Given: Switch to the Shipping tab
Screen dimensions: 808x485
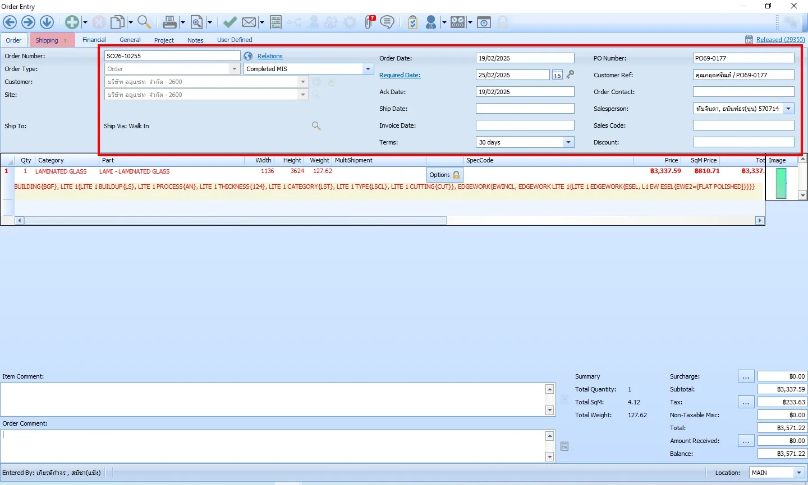Looking at the screenshot, I should 52,40.
